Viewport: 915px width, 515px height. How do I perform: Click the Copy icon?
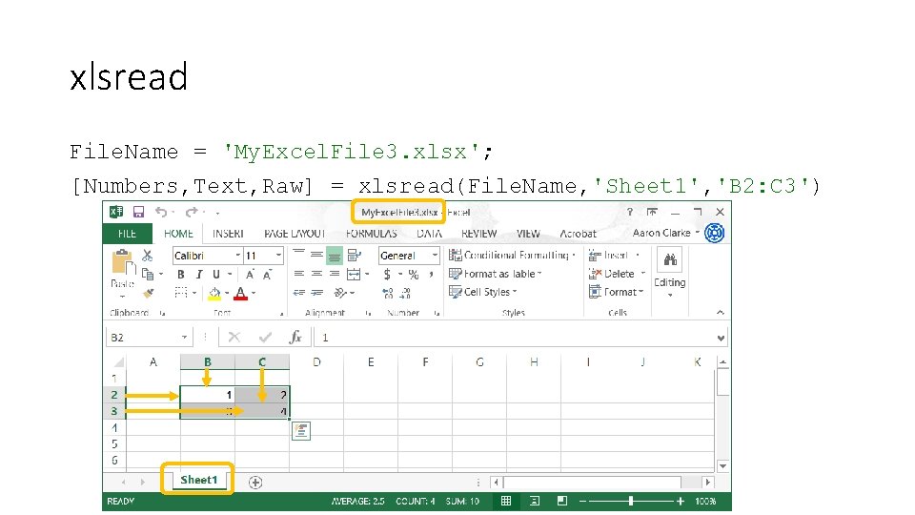148,274
